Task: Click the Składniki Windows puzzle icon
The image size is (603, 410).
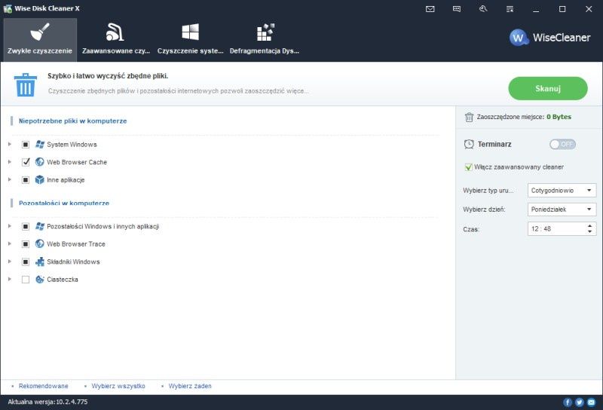Action: coord(40,262)
